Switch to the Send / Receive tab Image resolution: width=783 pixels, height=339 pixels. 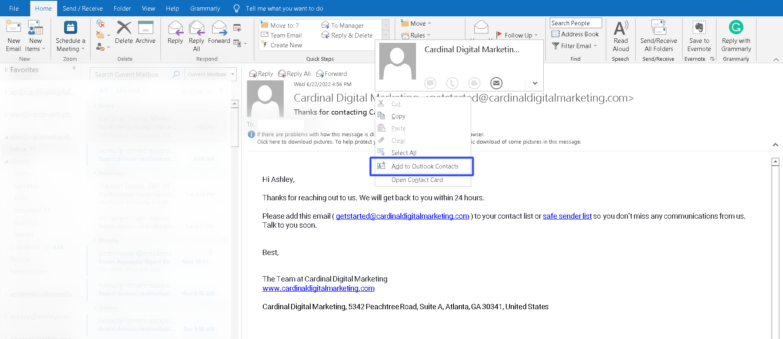point(82,8)
